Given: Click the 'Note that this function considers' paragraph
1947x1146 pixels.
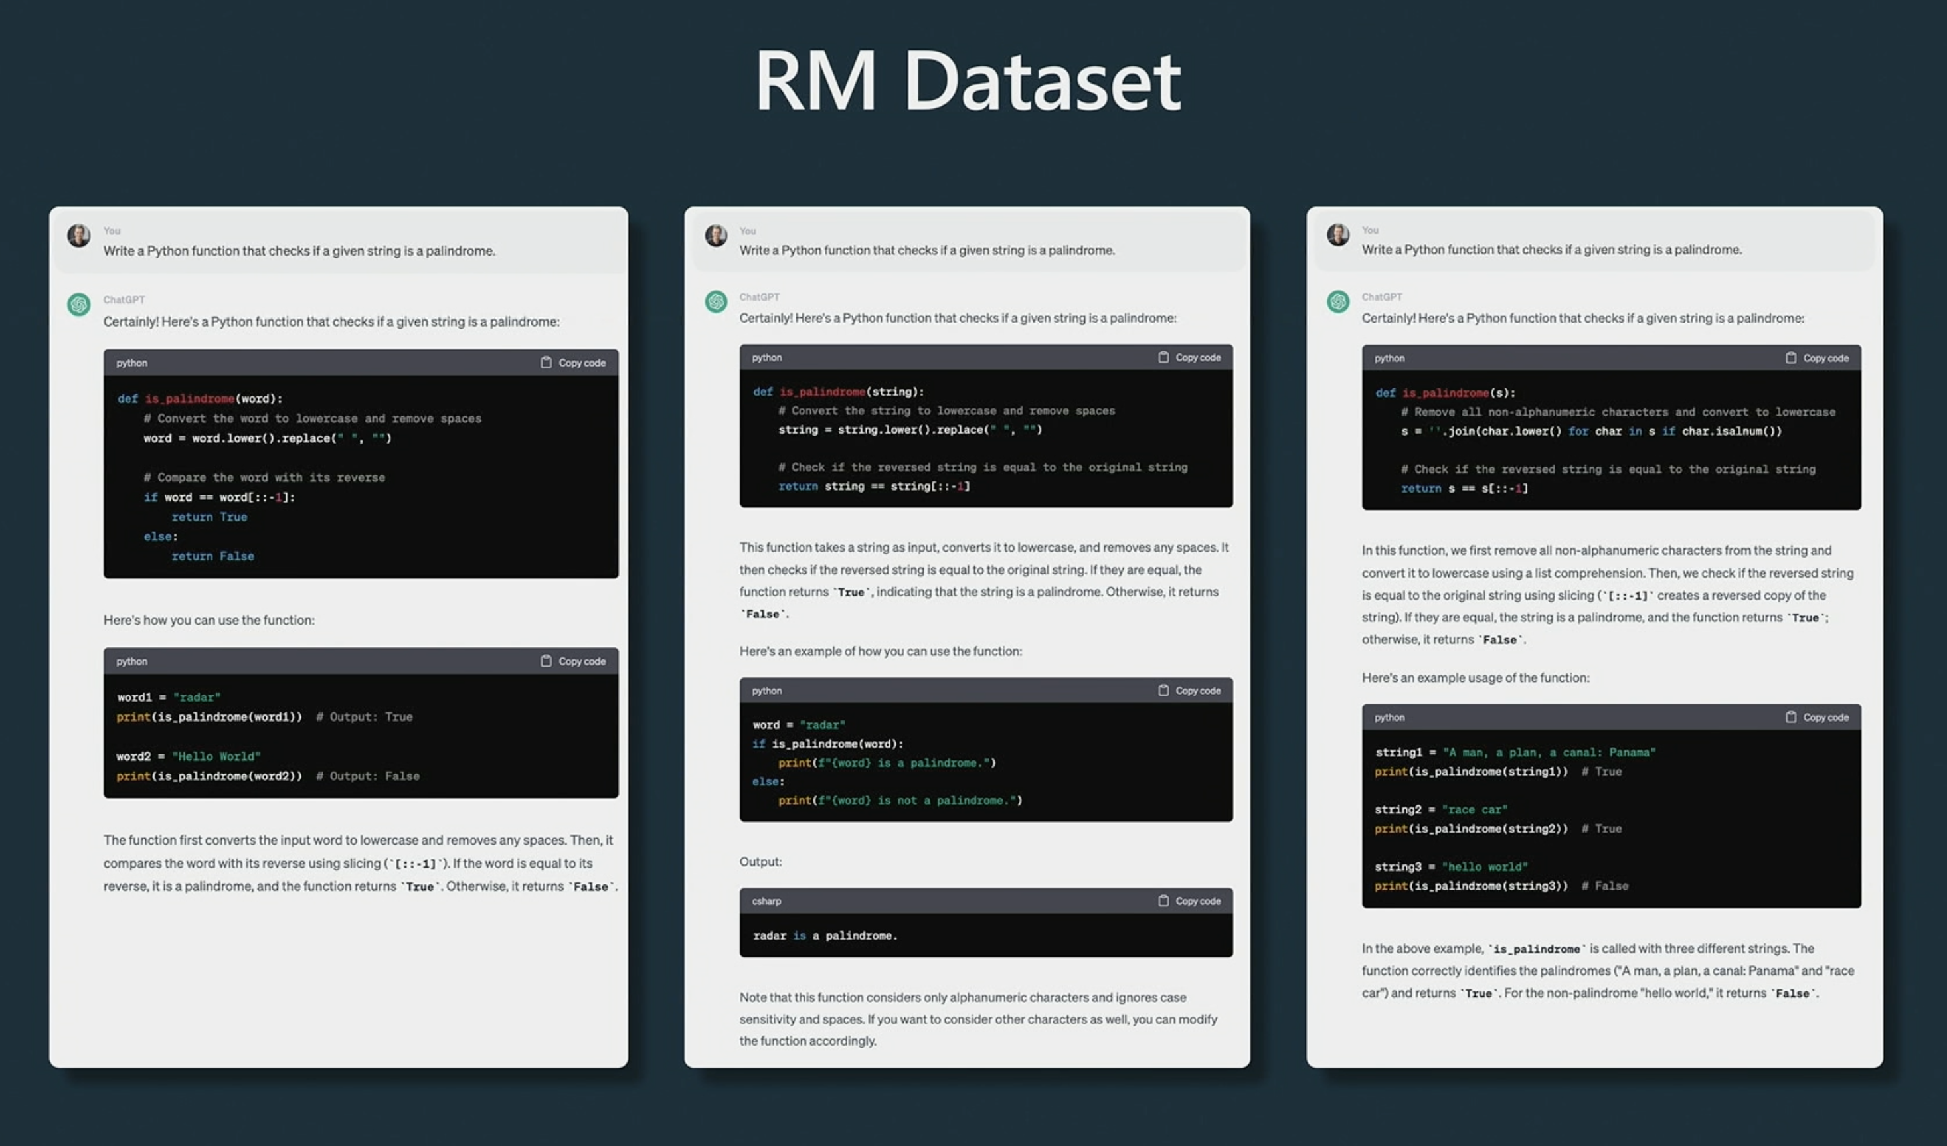Looking at the screenshot, I should click(x=978, y=1019).
